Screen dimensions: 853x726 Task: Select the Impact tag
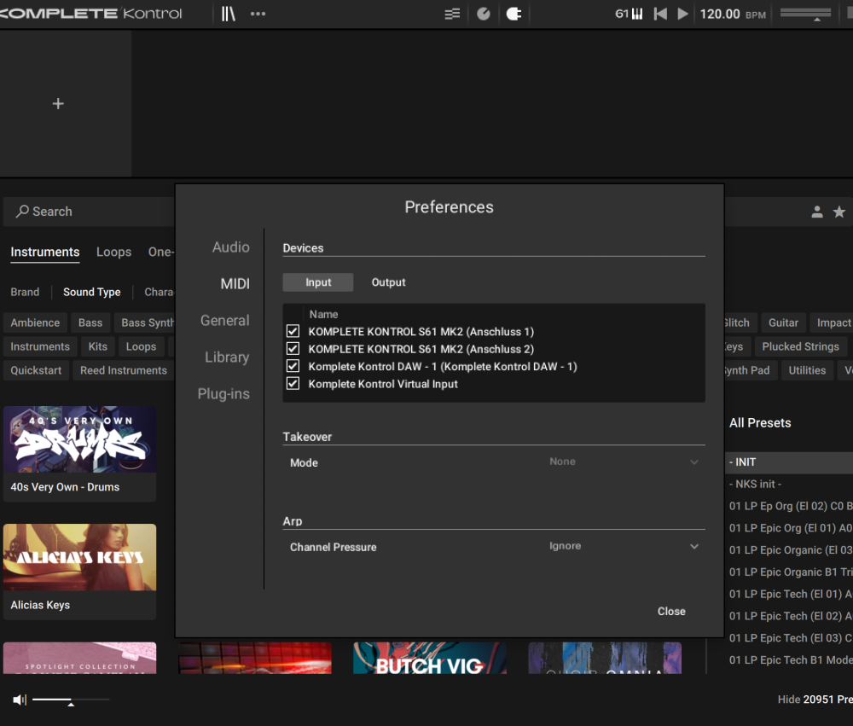pos(833,322)
